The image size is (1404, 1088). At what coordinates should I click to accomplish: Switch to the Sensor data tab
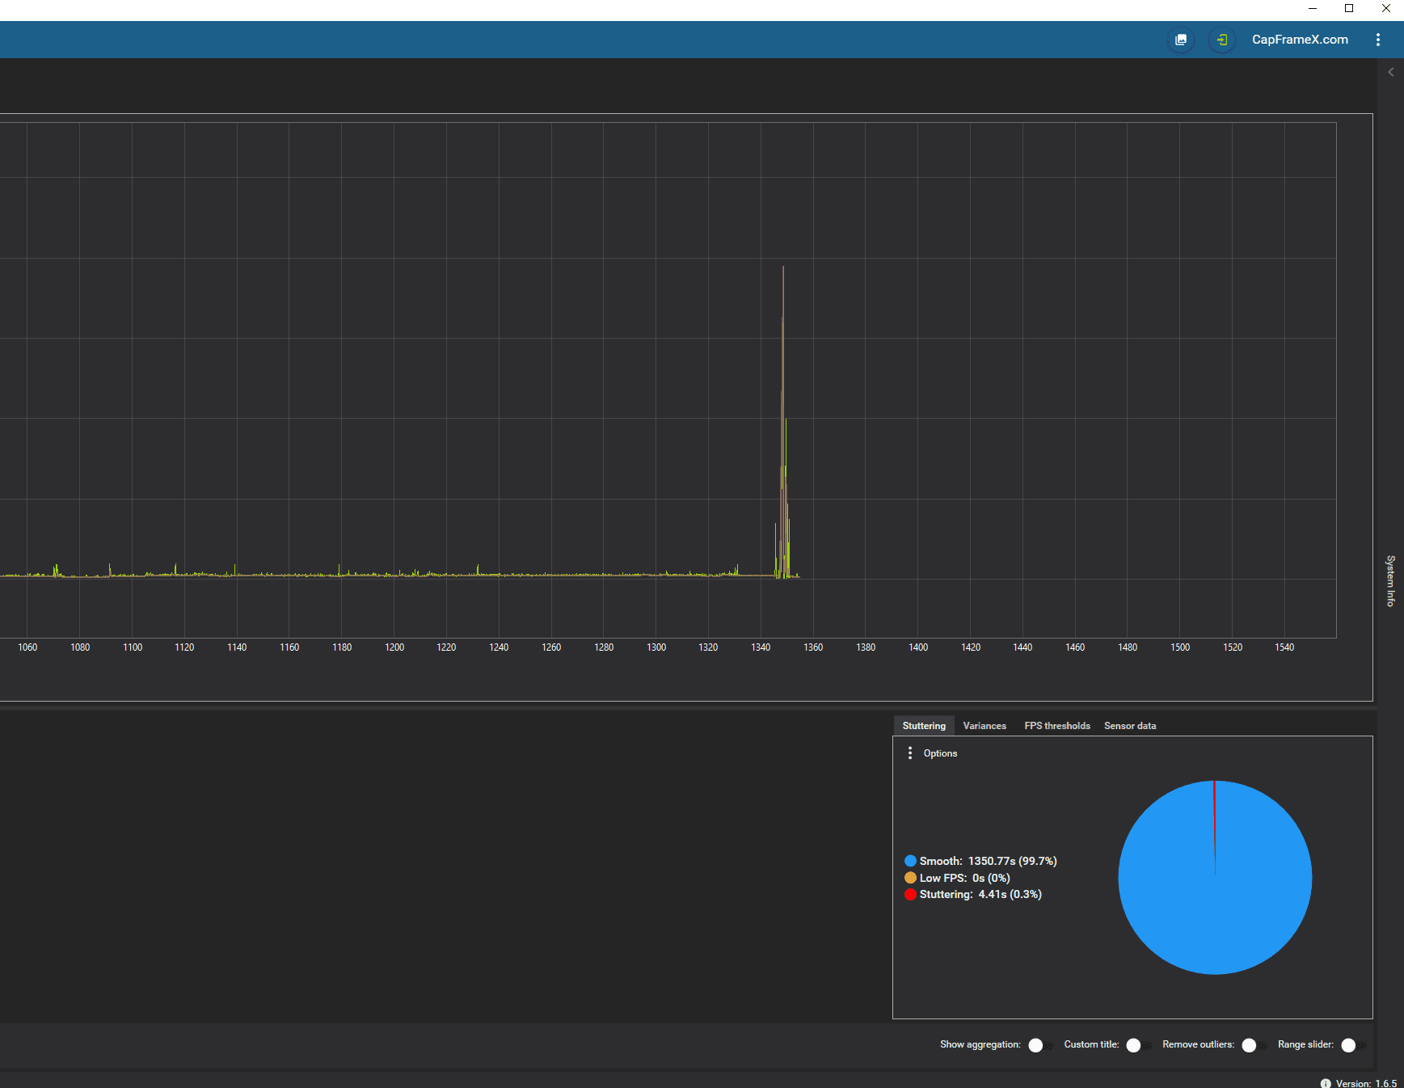click(1130, 726)
